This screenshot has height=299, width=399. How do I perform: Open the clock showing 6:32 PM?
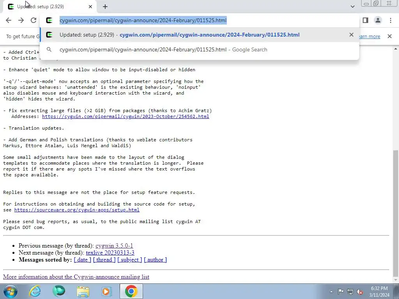[x=379, y=291]
